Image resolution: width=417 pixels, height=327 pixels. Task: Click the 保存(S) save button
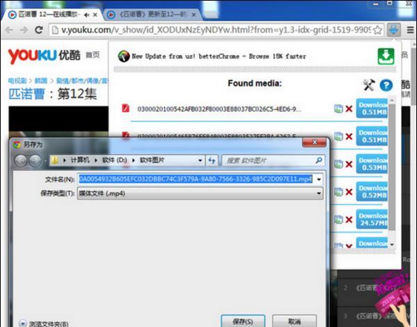[243, 321]
